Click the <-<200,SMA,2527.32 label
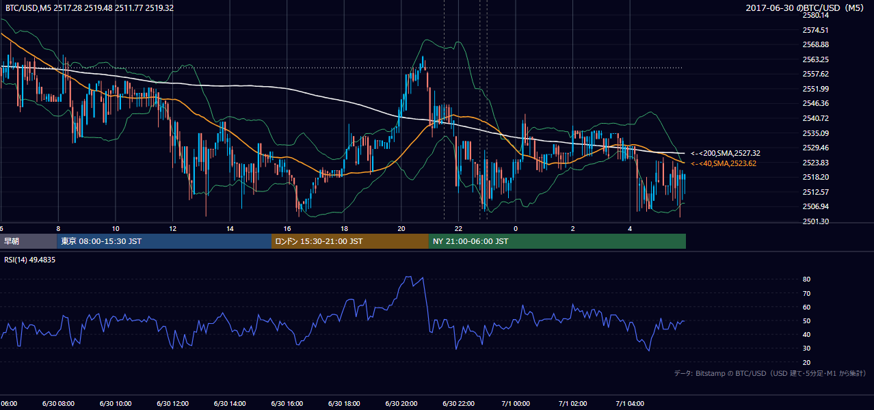 726,154
